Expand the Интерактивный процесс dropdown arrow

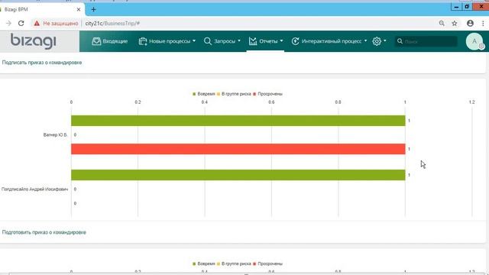tap(365, 40)
